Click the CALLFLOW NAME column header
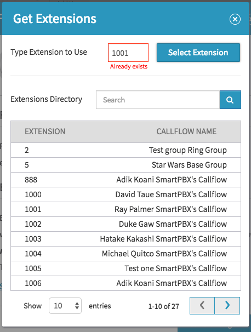The width and height of the screenshot is (251, 332). click(x=186, y=131)
